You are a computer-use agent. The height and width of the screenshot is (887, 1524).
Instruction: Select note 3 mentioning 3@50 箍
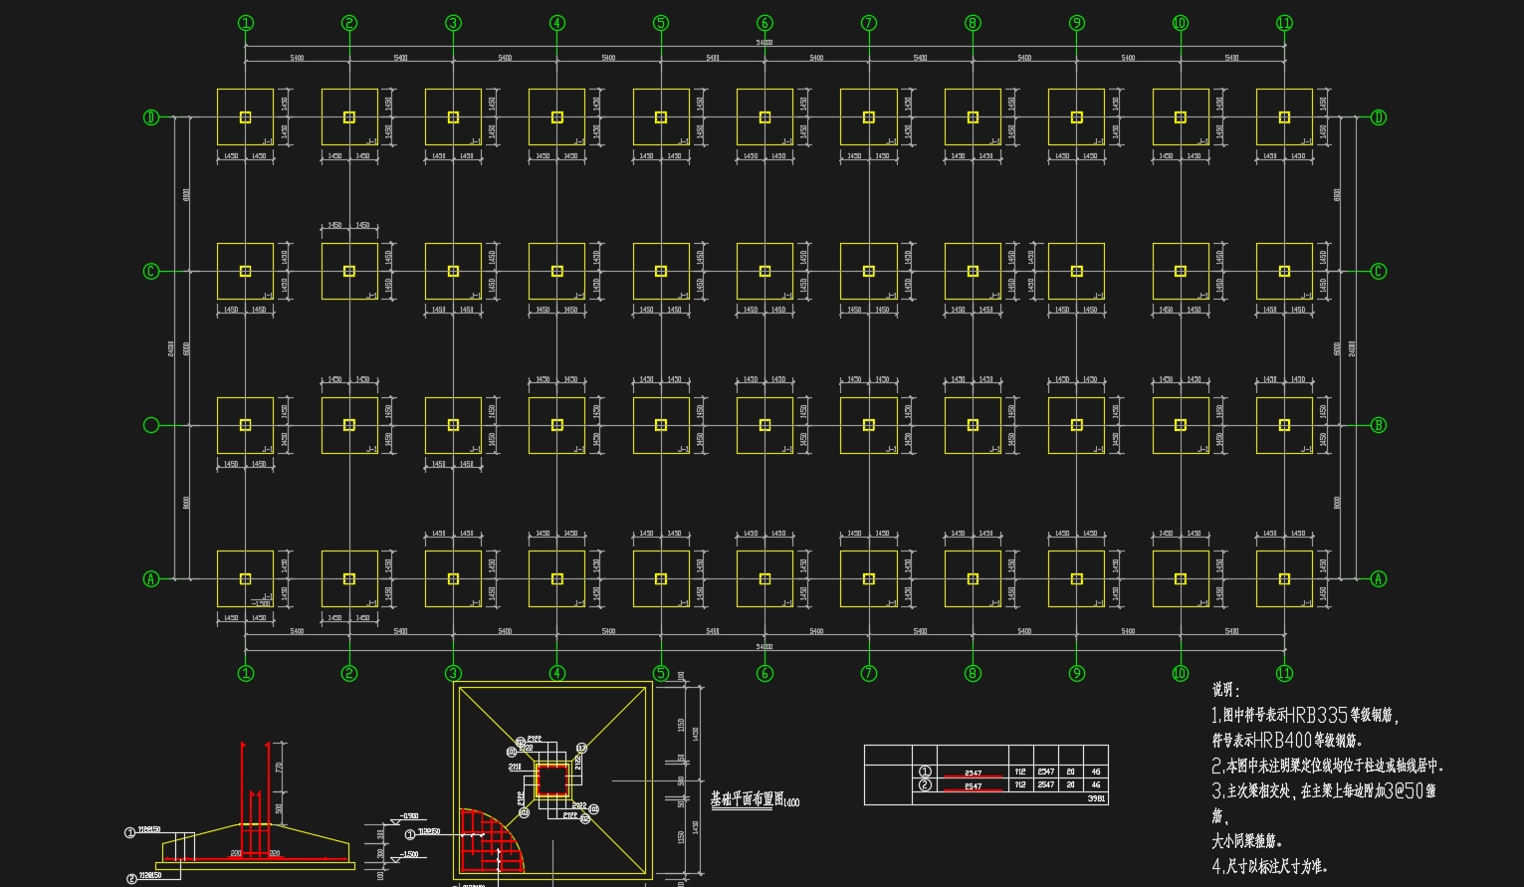point(1324,791)
